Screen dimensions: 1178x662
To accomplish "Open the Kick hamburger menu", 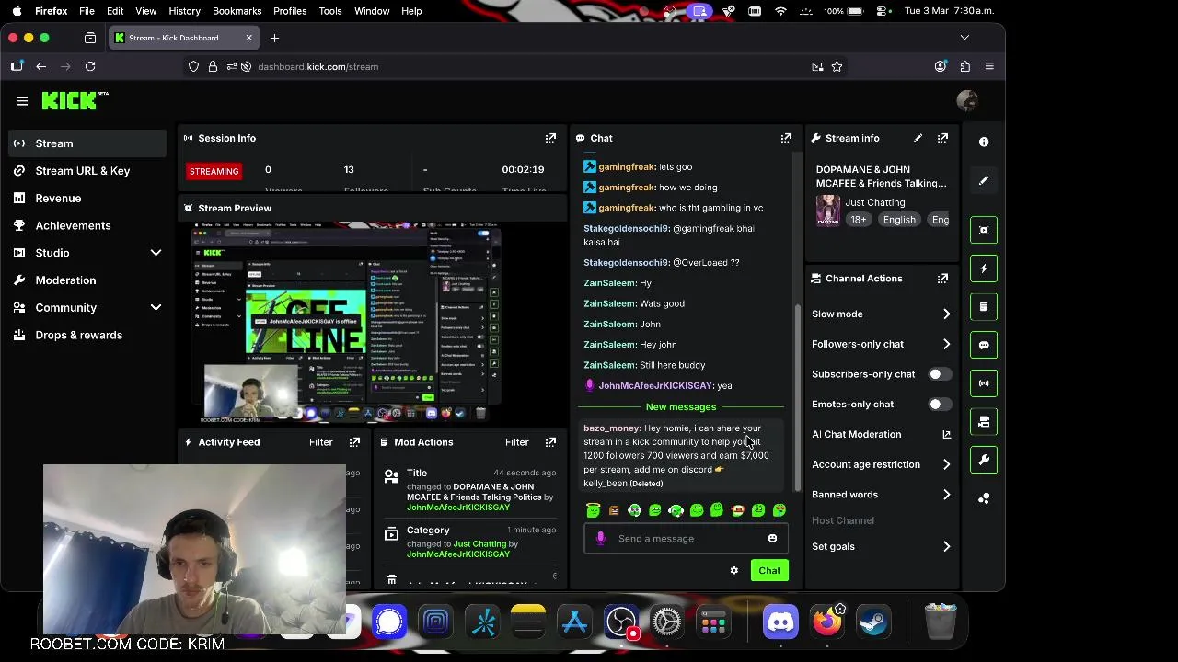I will (22, 101).
